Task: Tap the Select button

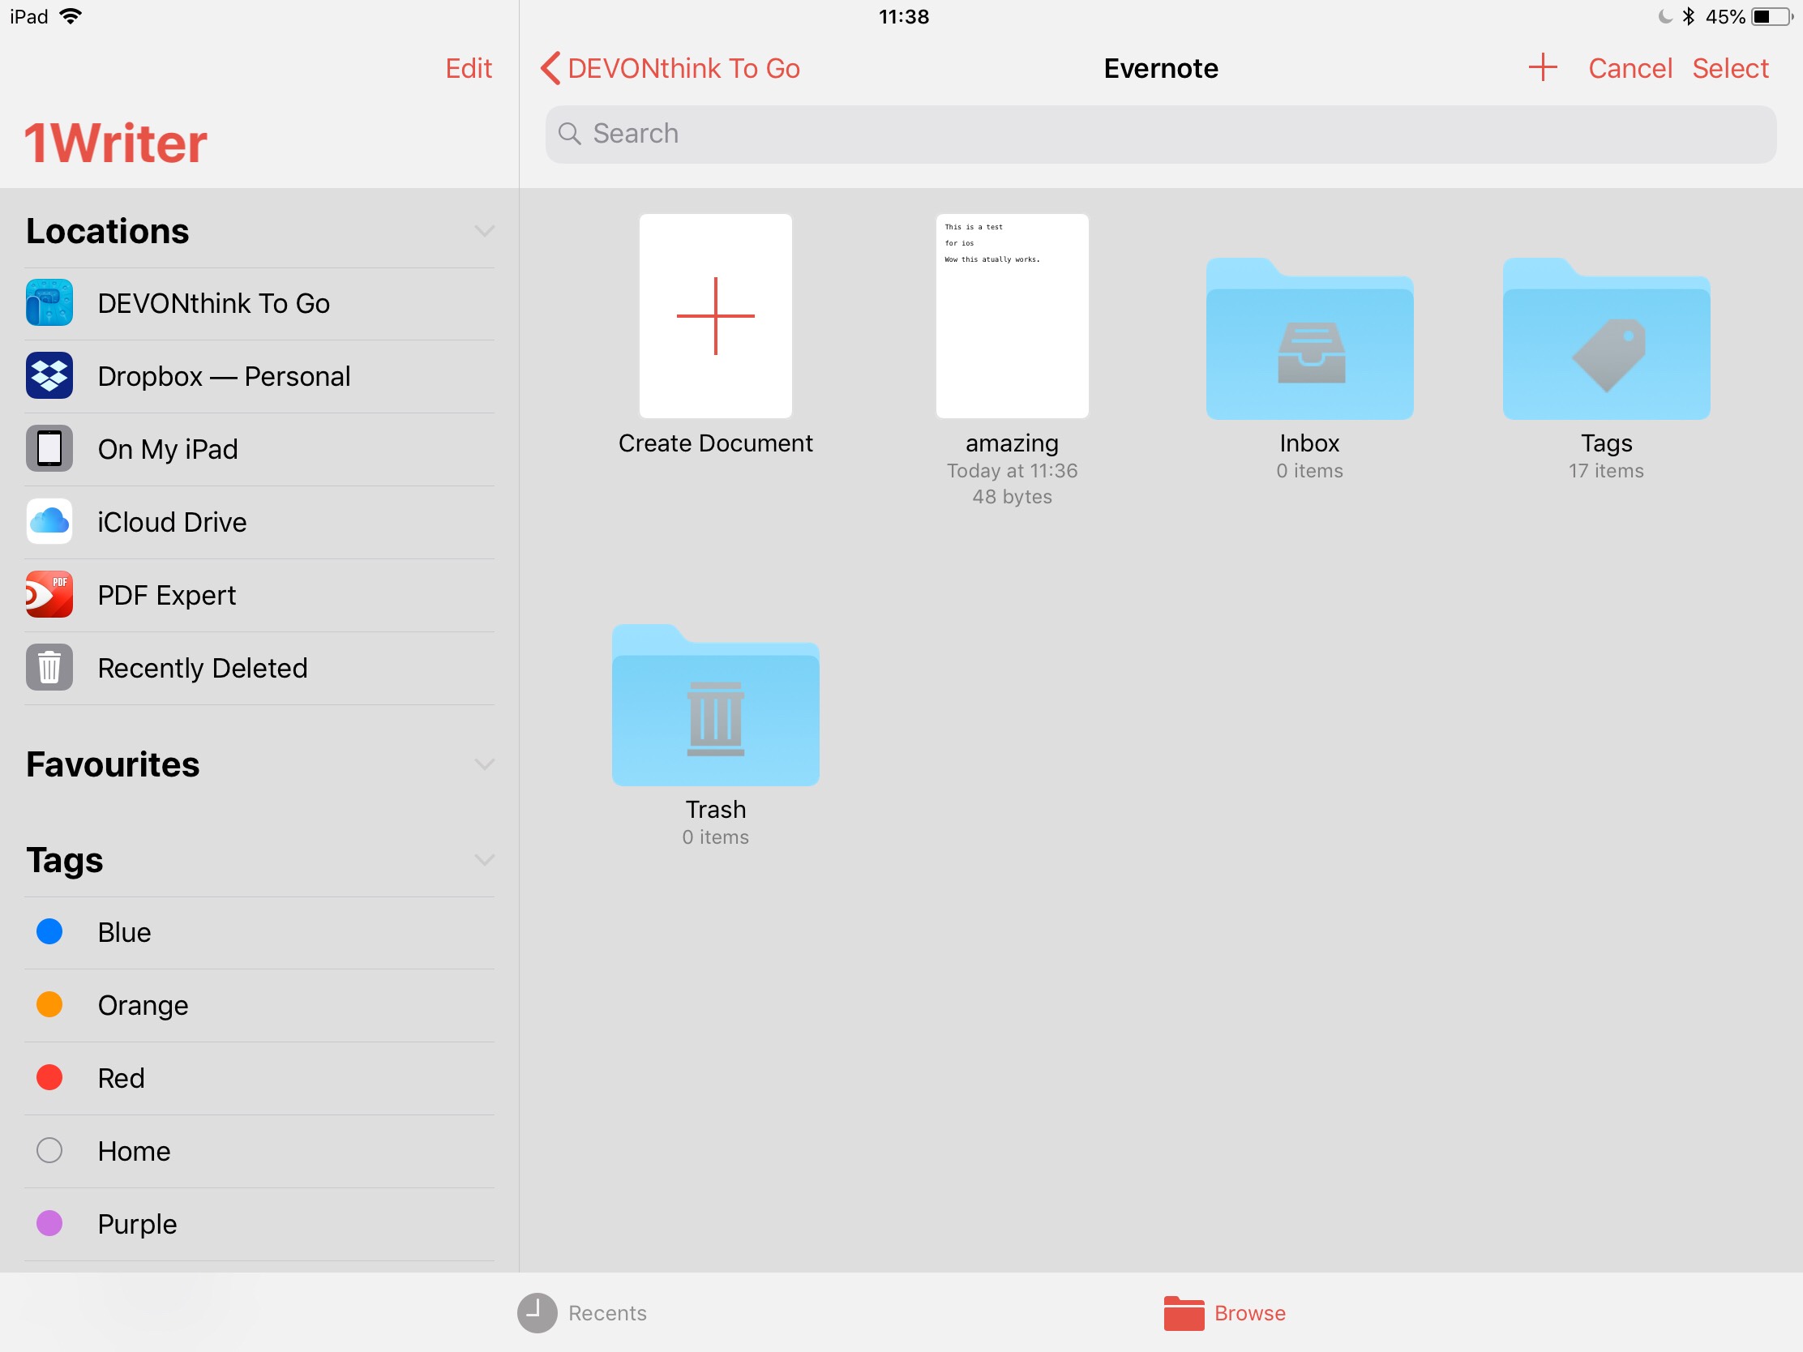Action: pos(1730,68)
